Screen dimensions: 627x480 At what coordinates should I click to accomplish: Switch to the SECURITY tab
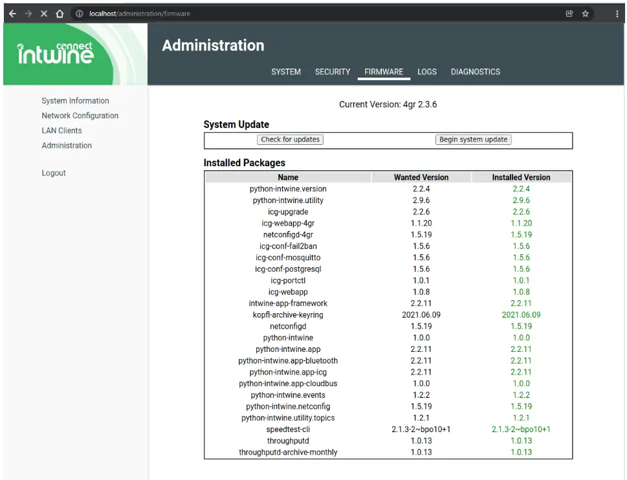click(333, 72)
